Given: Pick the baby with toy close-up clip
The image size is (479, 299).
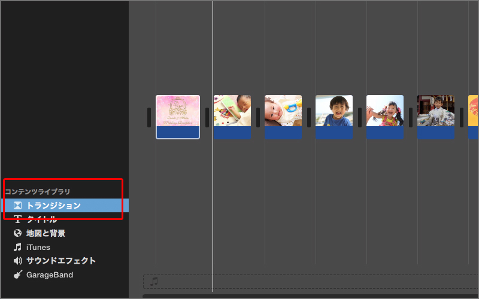Looking at the screenshot, I should click(x=283, y=111).
